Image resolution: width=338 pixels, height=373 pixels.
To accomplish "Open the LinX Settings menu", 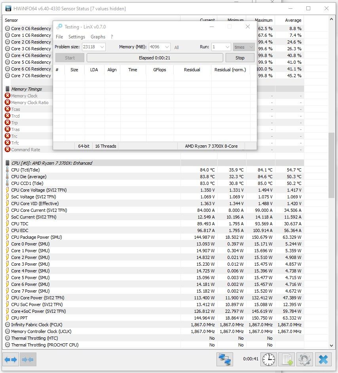I will pos(76,37).
